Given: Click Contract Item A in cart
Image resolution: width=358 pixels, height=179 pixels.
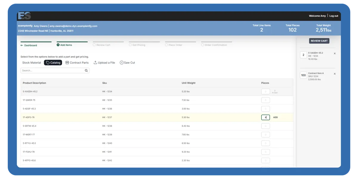Looking at the screenshot, I should tap(316, 73).
